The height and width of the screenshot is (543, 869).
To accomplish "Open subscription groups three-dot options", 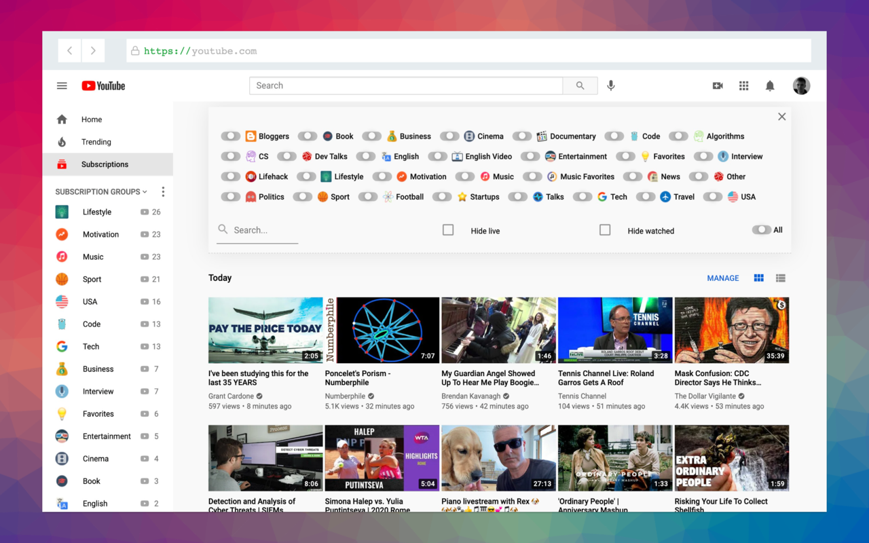I will tap(163, 192).
